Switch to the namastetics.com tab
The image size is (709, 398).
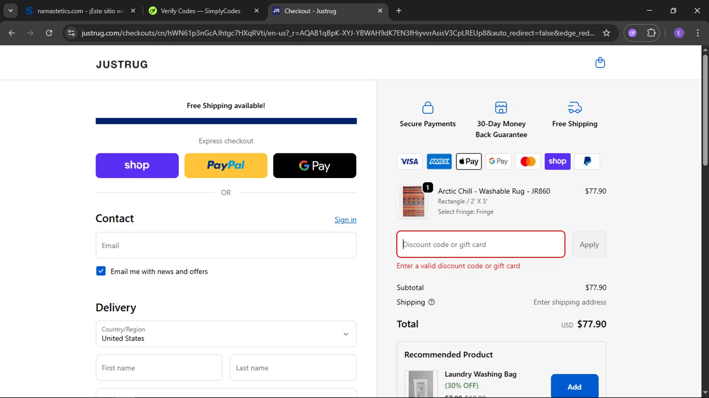coord(80,11)
